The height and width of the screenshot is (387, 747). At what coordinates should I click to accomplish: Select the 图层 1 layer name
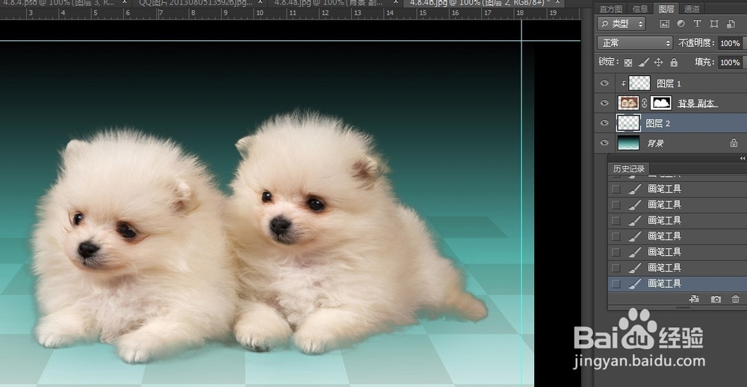669,84
